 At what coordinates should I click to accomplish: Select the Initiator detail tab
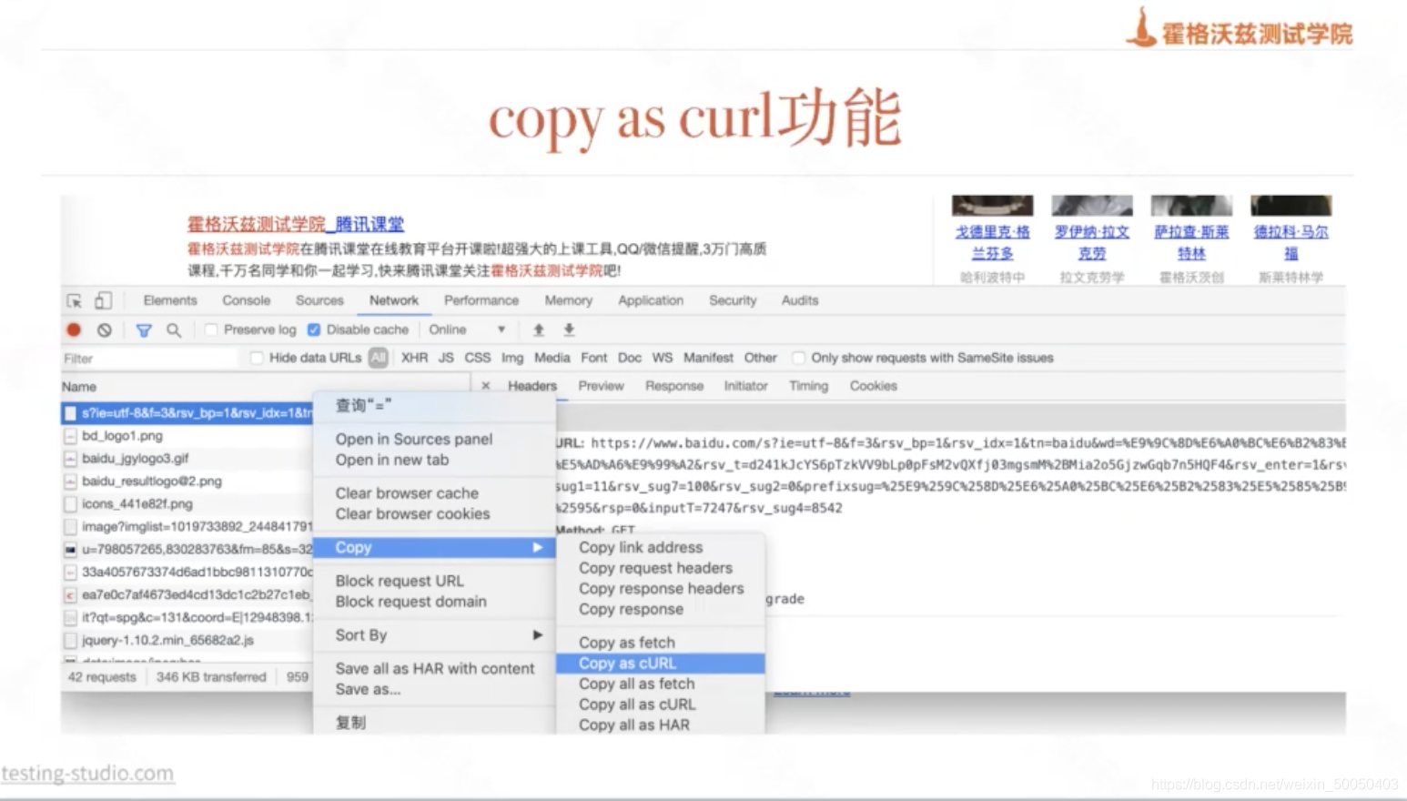(746, 386)
